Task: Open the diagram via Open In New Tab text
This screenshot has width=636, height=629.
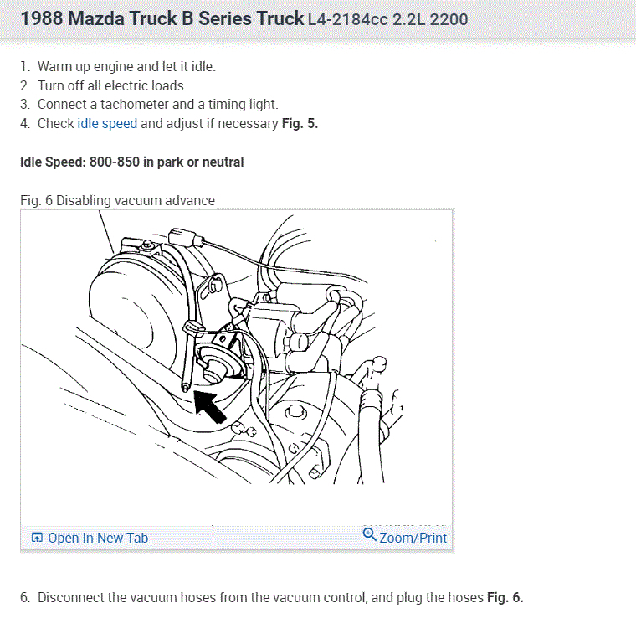Action: [x=98, y=538]
